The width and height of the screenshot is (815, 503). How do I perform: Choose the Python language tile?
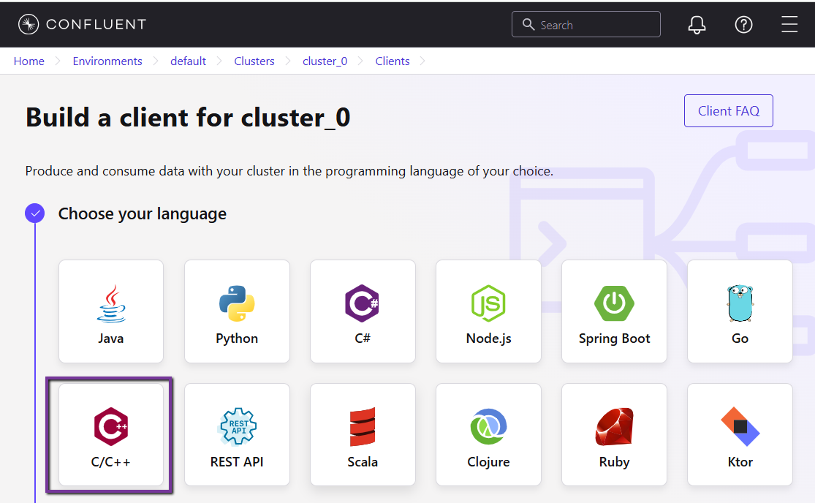point(237,311)
